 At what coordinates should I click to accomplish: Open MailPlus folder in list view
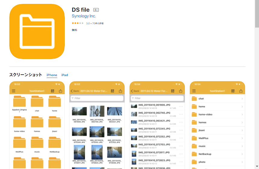point(217,138)
